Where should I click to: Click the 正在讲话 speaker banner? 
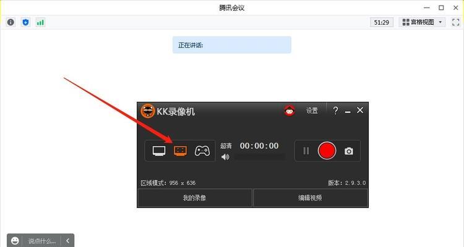(232, 45)
